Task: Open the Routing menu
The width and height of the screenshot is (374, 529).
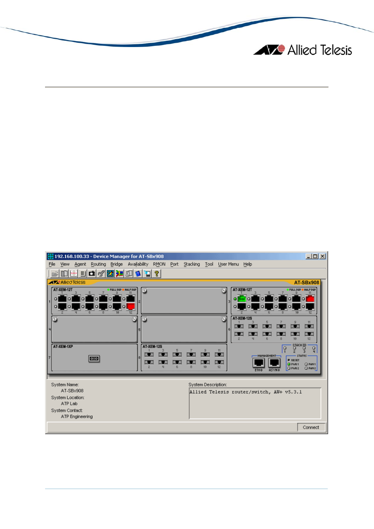Action: click(x=98, y=264)
